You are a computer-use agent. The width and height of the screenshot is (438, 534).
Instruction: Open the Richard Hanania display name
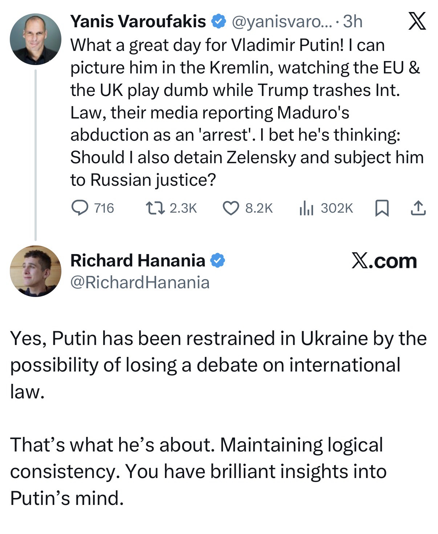coord(138,261)
